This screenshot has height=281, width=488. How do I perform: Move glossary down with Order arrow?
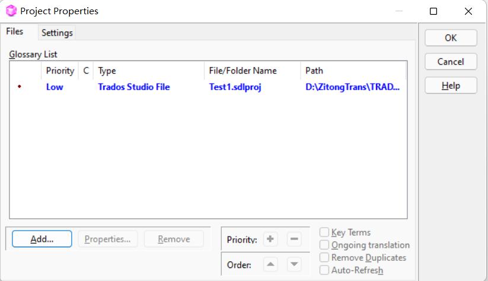click(x=294, y=264)
